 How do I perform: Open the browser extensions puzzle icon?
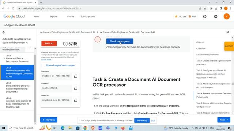(211, 8)
